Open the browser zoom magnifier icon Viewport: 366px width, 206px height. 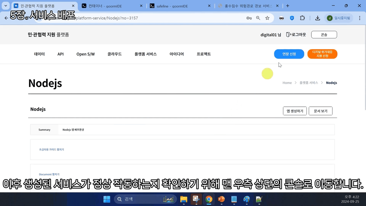(258, 18)
